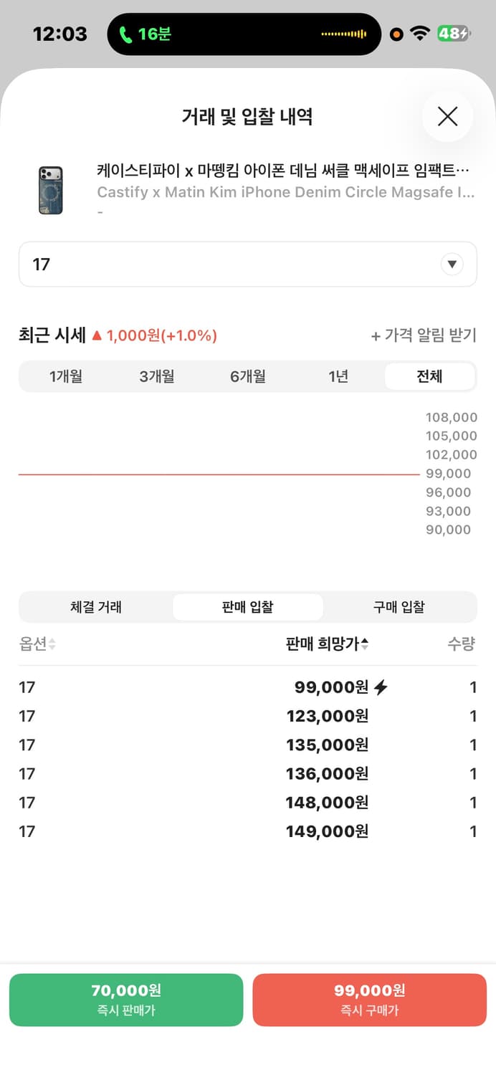Tap the orange microphone privacy dot

[395, 33]
